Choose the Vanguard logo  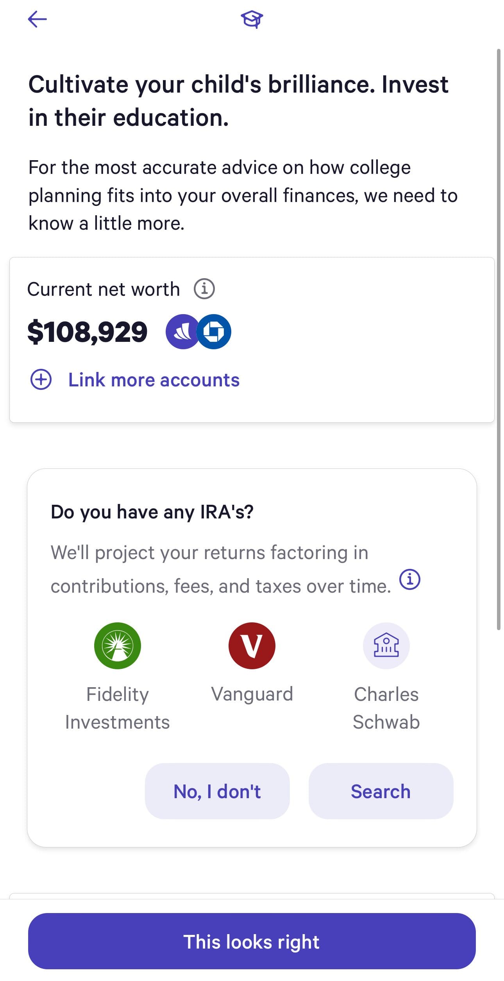[x=252, y=645]
